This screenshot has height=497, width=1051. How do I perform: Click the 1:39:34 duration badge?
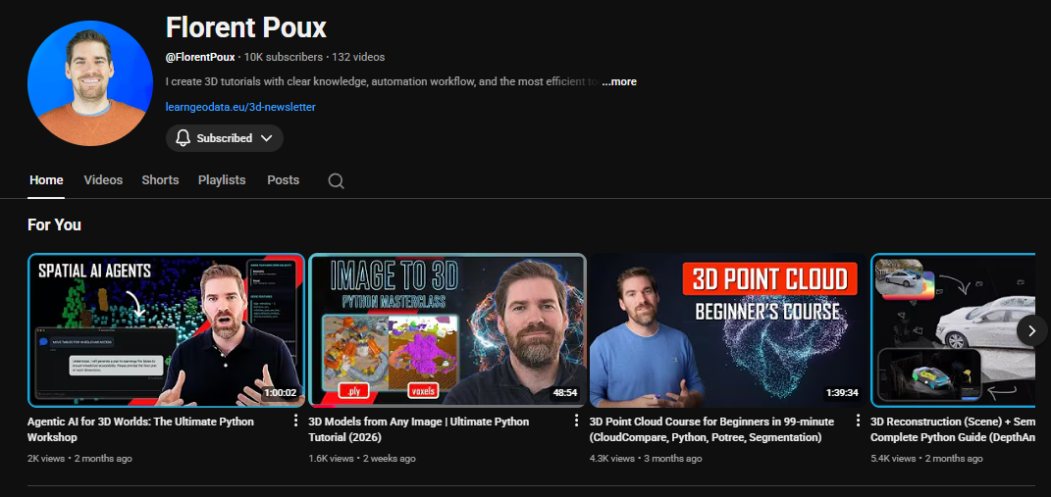[842, 393]
